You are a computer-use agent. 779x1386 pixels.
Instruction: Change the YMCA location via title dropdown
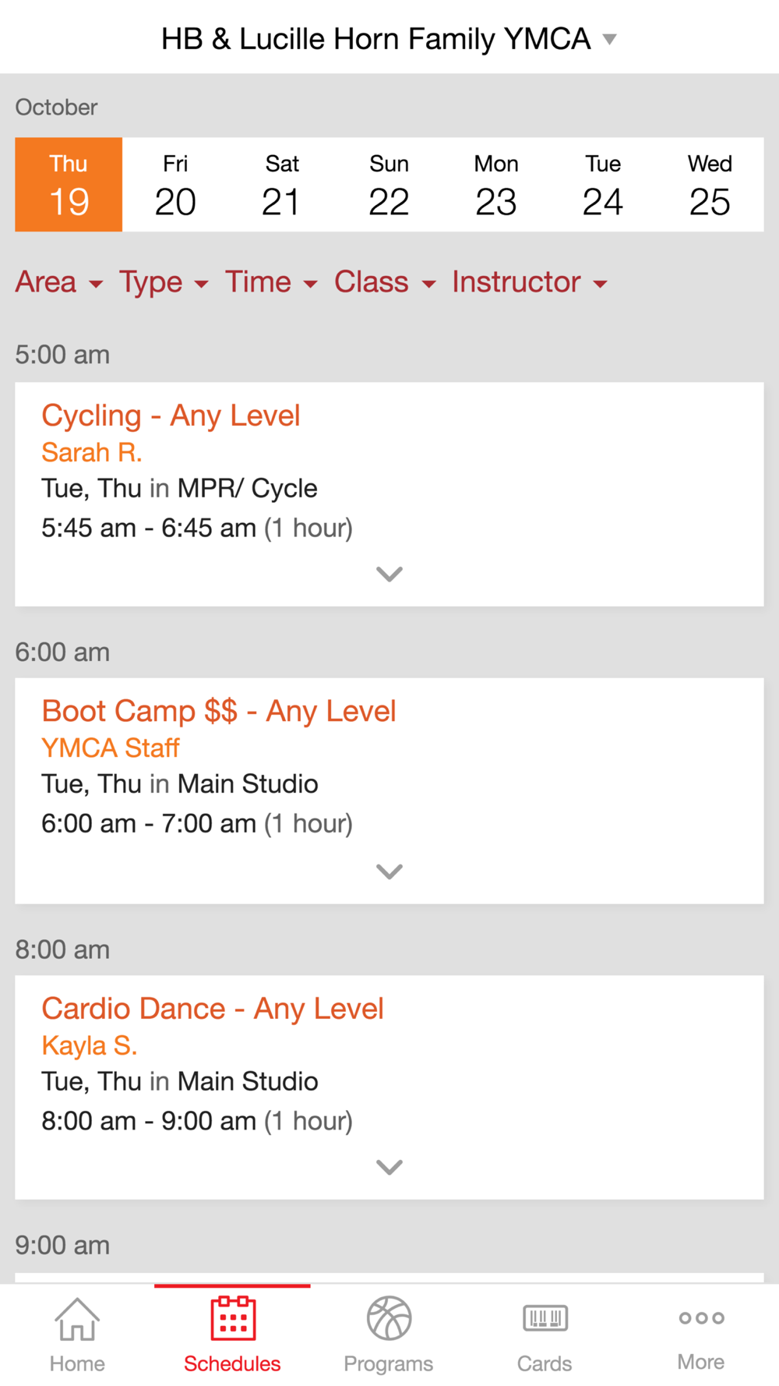coord(389,39)
